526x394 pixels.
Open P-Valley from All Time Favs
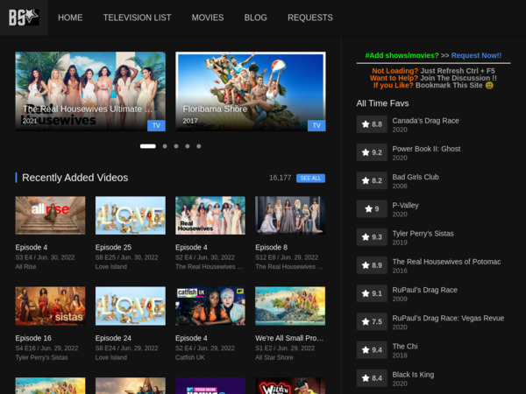coord(406,206)
